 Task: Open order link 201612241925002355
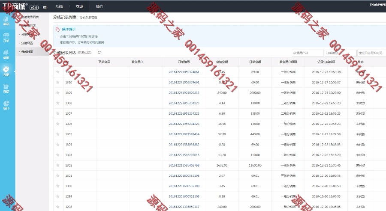pyautogui.click(x=184, y=92)
